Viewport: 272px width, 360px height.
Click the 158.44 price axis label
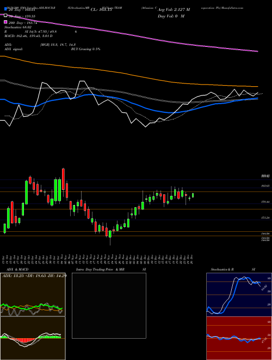click(x=265, y=202)
